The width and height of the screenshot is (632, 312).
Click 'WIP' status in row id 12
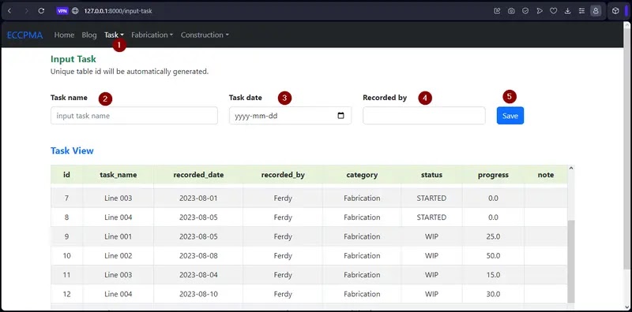431,295
